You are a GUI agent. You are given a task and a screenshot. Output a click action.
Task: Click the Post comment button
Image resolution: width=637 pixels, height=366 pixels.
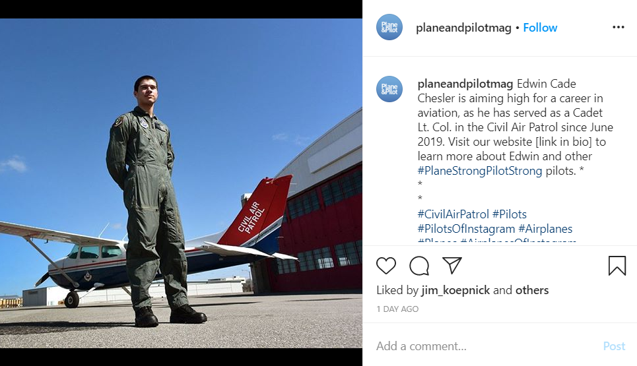(x=614, y=346)
